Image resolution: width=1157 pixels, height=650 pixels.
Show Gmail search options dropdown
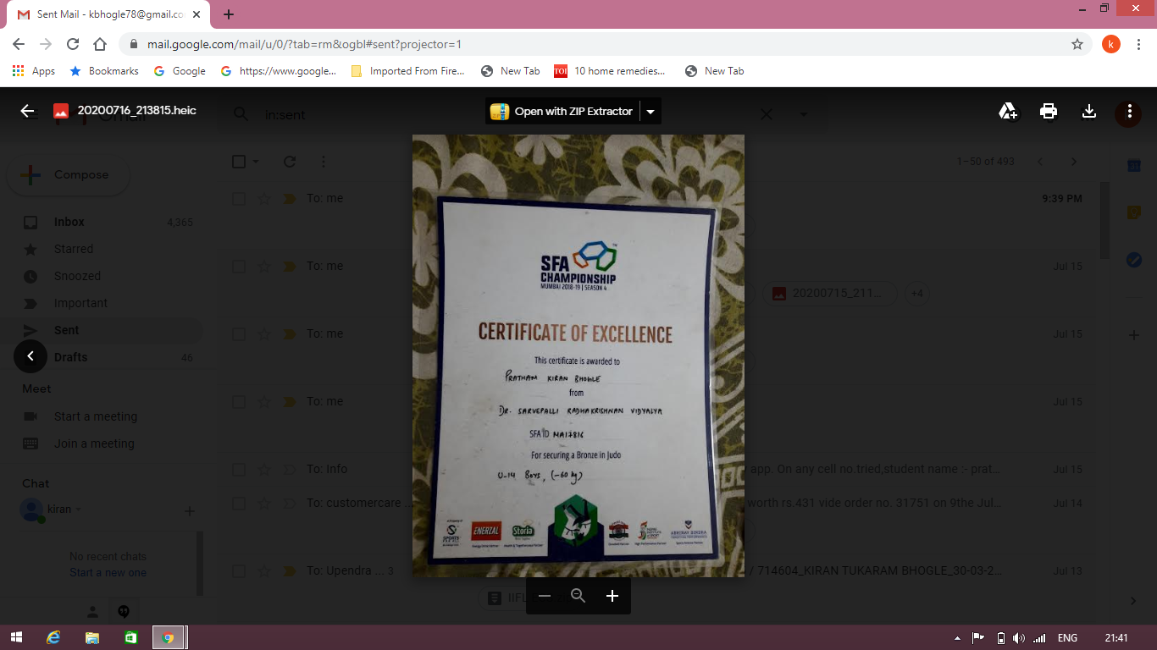click(x=804, y=114)
